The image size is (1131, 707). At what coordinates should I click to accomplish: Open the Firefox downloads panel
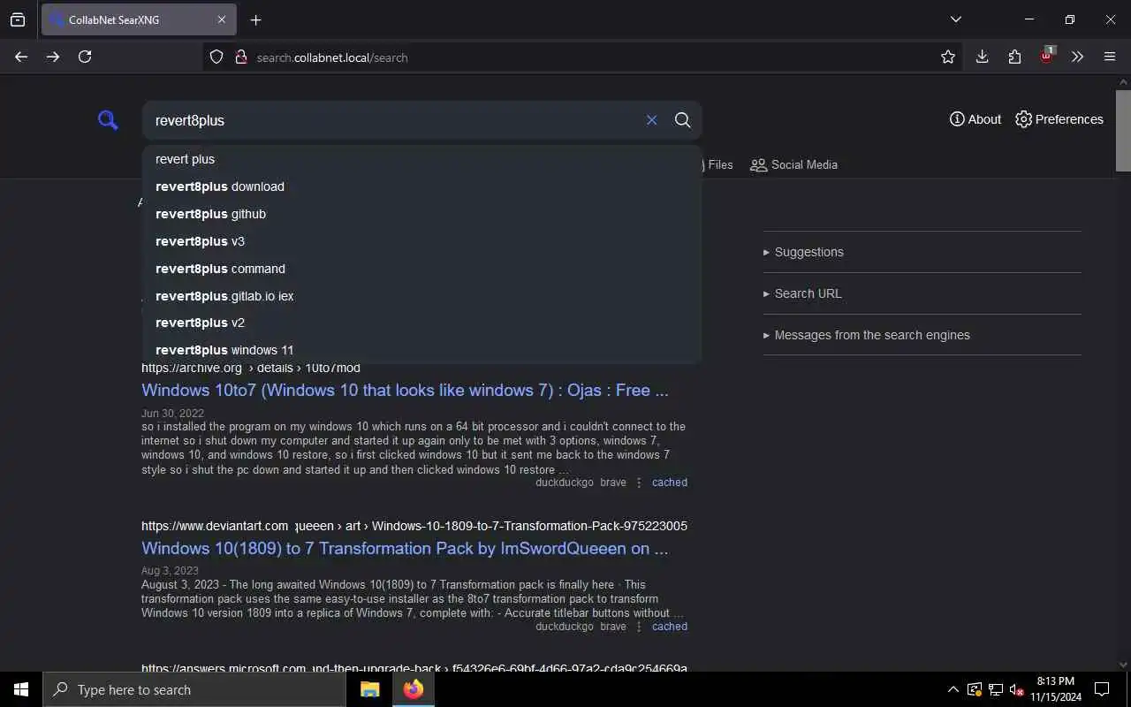point(982,57)
